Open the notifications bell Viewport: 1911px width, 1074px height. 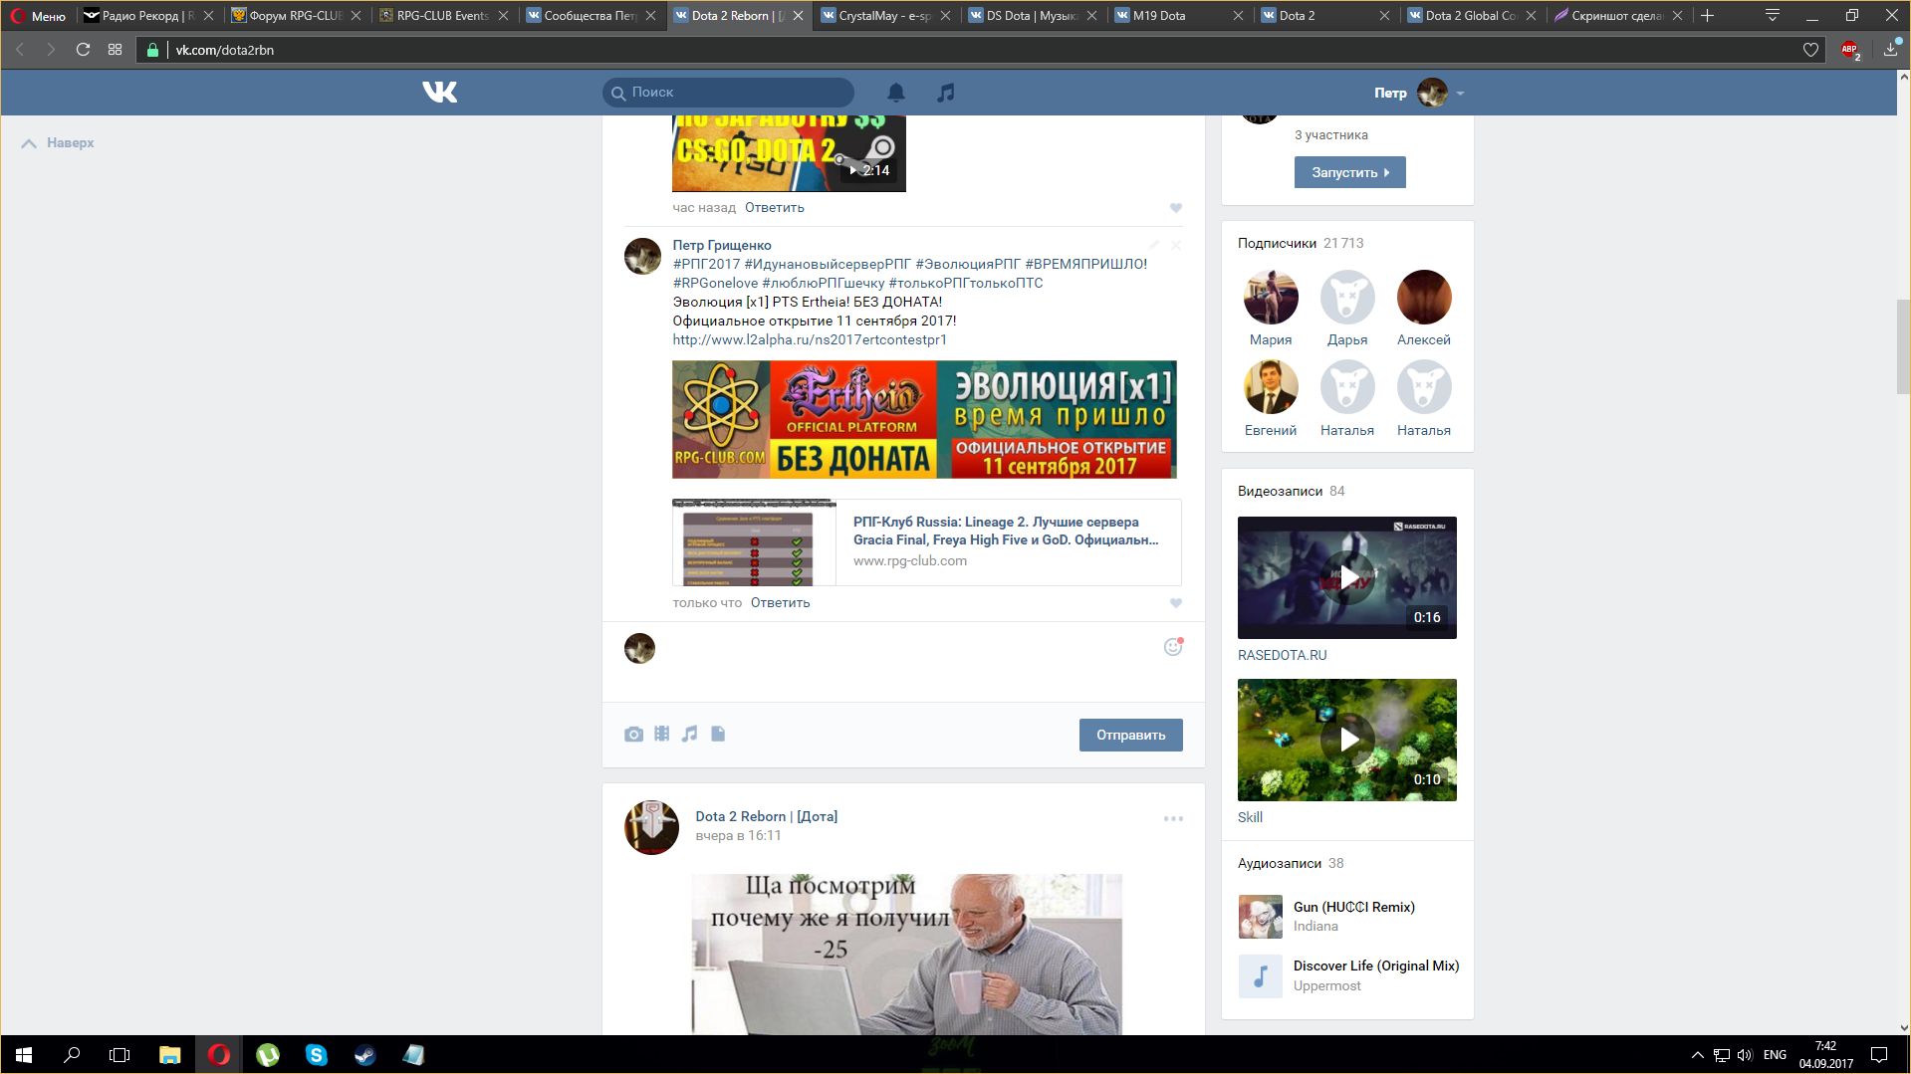[x=896, y=93]
